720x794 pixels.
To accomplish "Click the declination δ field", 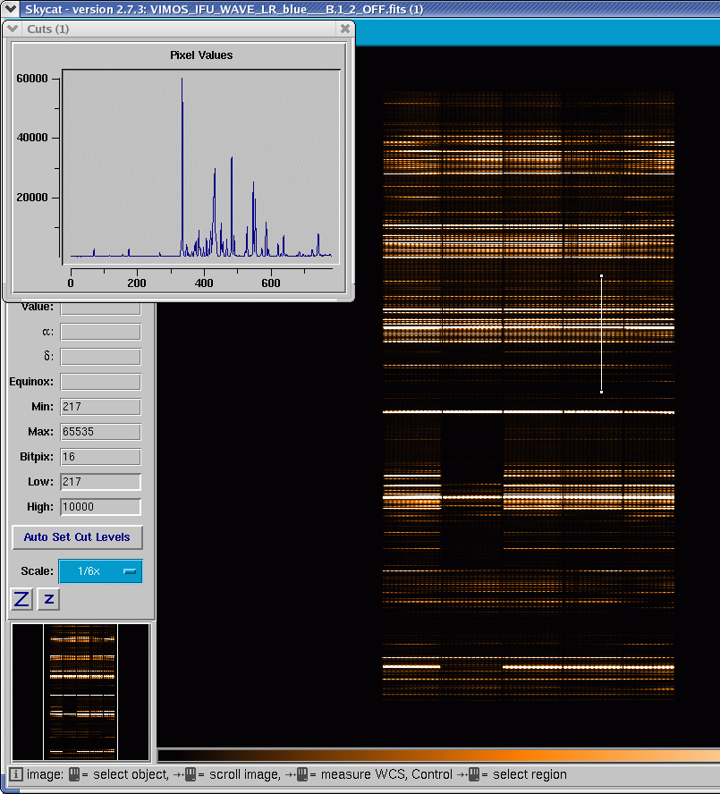I will click(100, 357).
